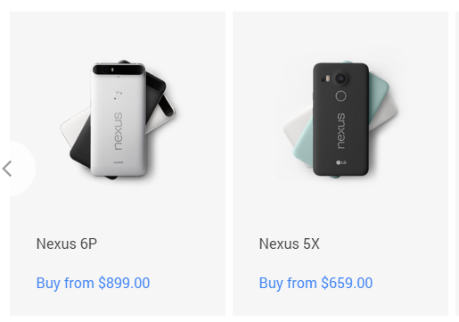459x322 pixels.
Task: Click the fingerprint sensor ring on Nexus 5X
Action: click(341, 95)
